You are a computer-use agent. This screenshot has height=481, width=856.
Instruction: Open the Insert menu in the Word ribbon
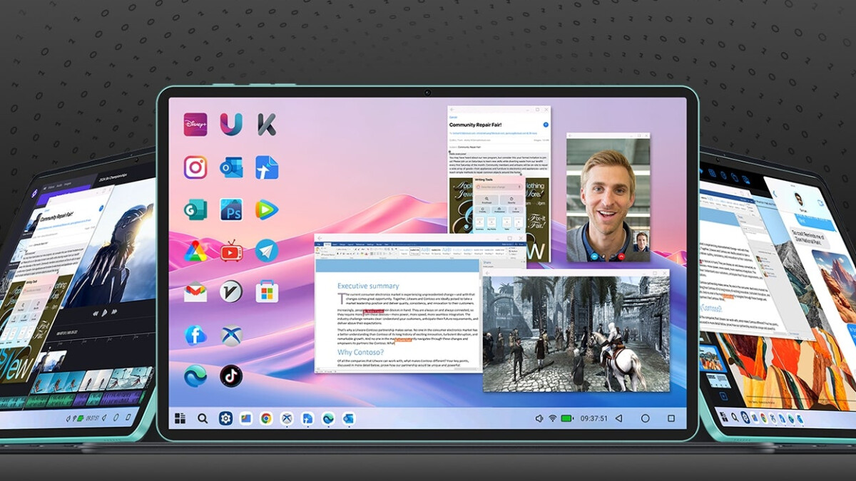(335, 244)
